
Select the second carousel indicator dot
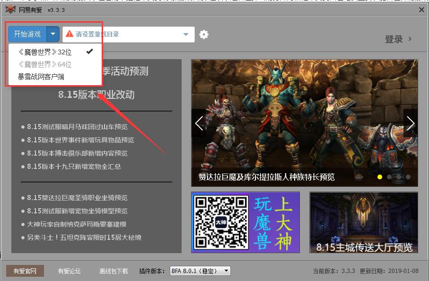[x=388, y=176]
